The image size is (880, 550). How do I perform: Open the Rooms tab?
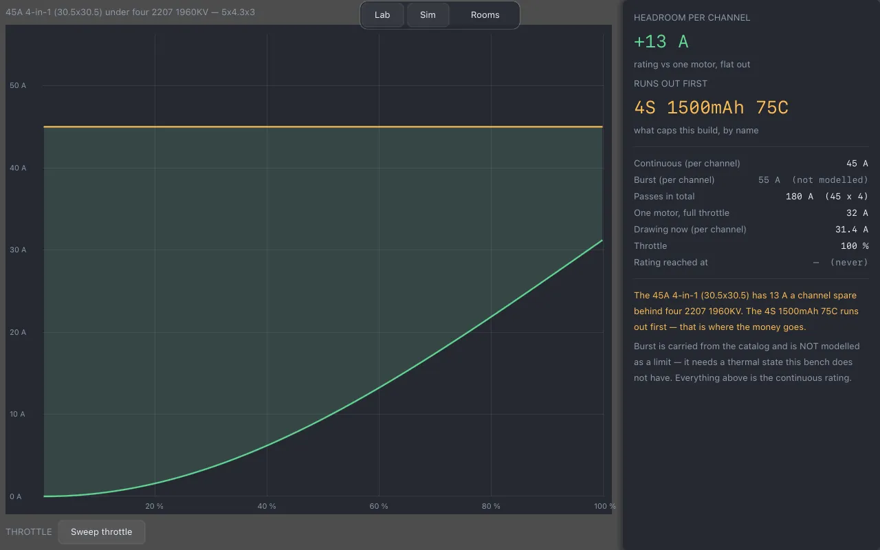tap(485, 15)
